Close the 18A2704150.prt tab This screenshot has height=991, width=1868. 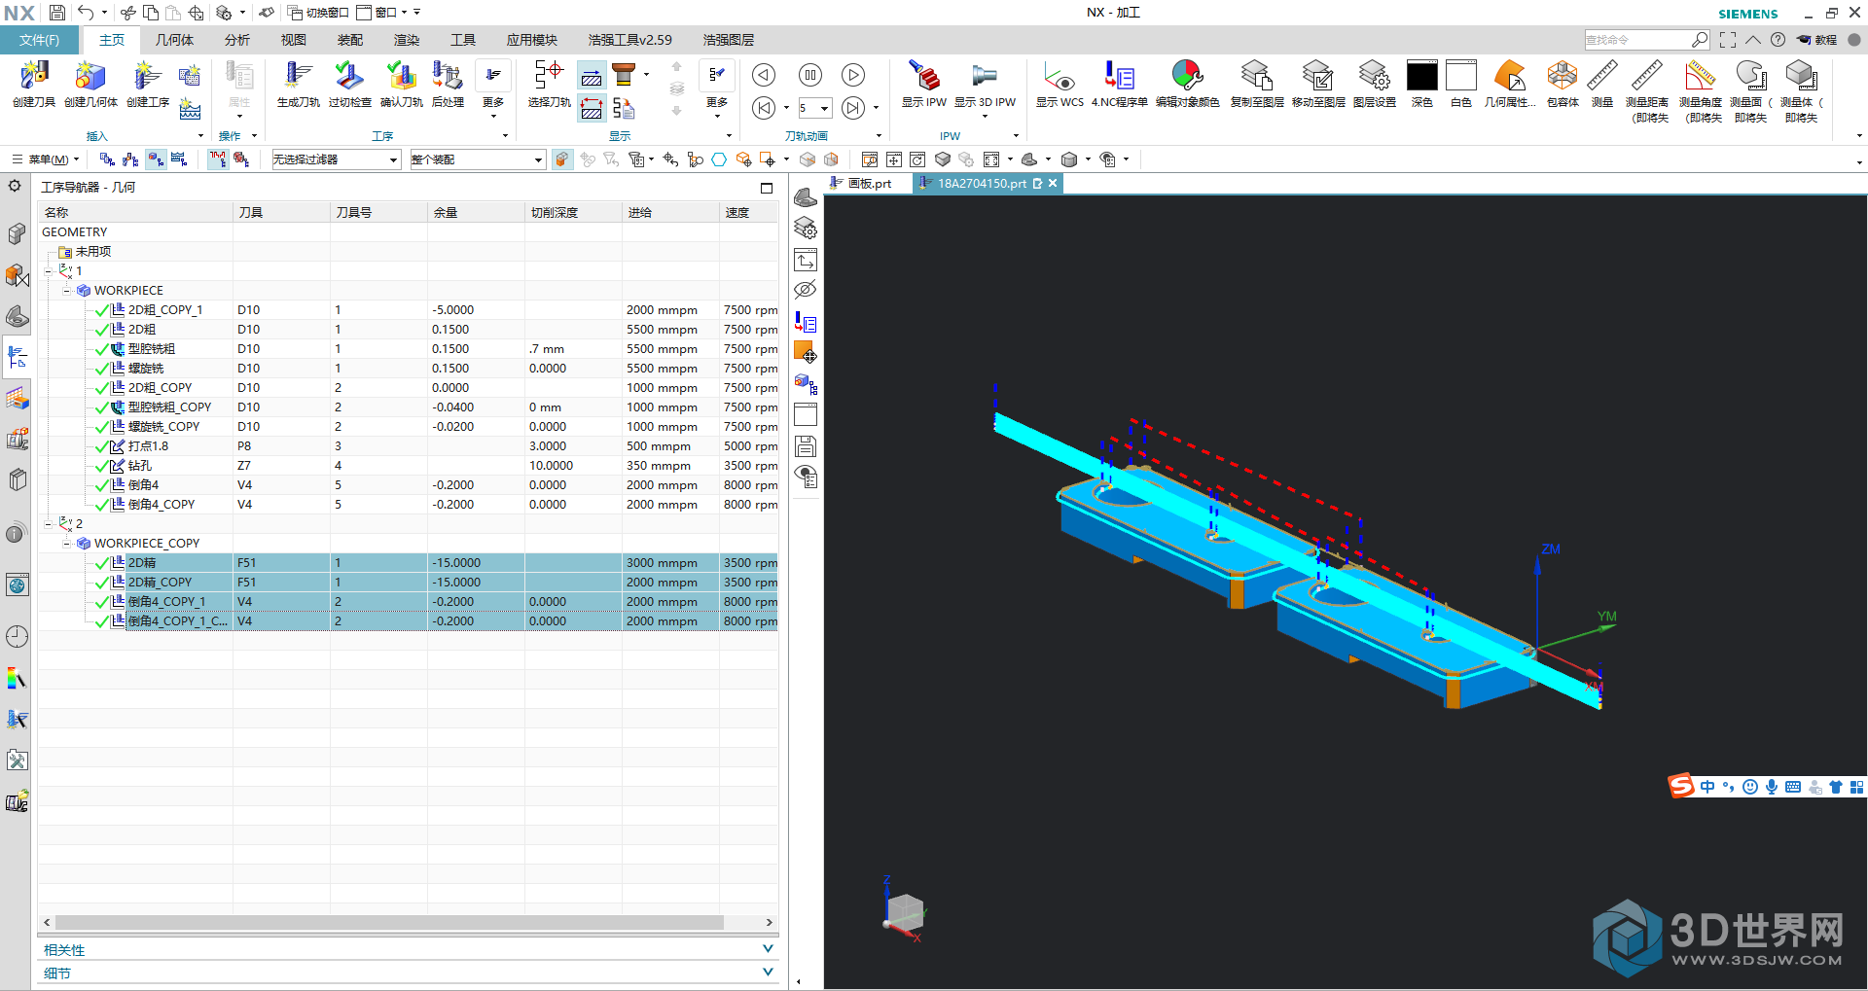click(x=1053, y=183)
